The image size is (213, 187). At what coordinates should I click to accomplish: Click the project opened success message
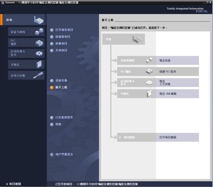pyautogui.click(x=134, y=28)
